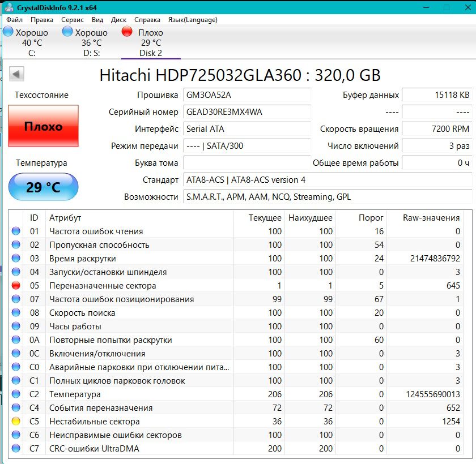
Task: Click the blue status icon for attribute C2
Action: coord(16,394)
